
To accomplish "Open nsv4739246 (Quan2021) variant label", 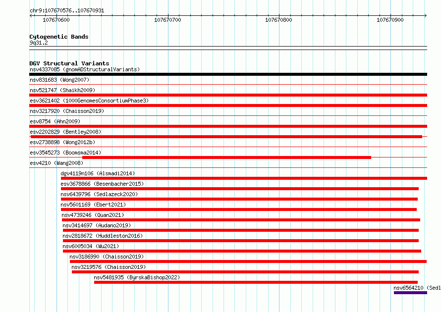I will click(93, 215).
